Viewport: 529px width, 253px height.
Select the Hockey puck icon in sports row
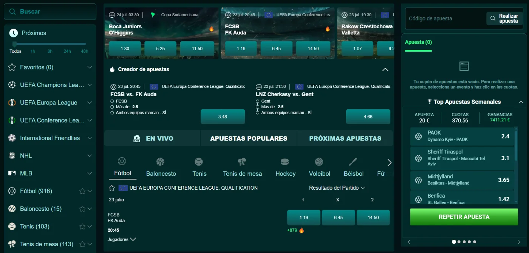(285, 162)
